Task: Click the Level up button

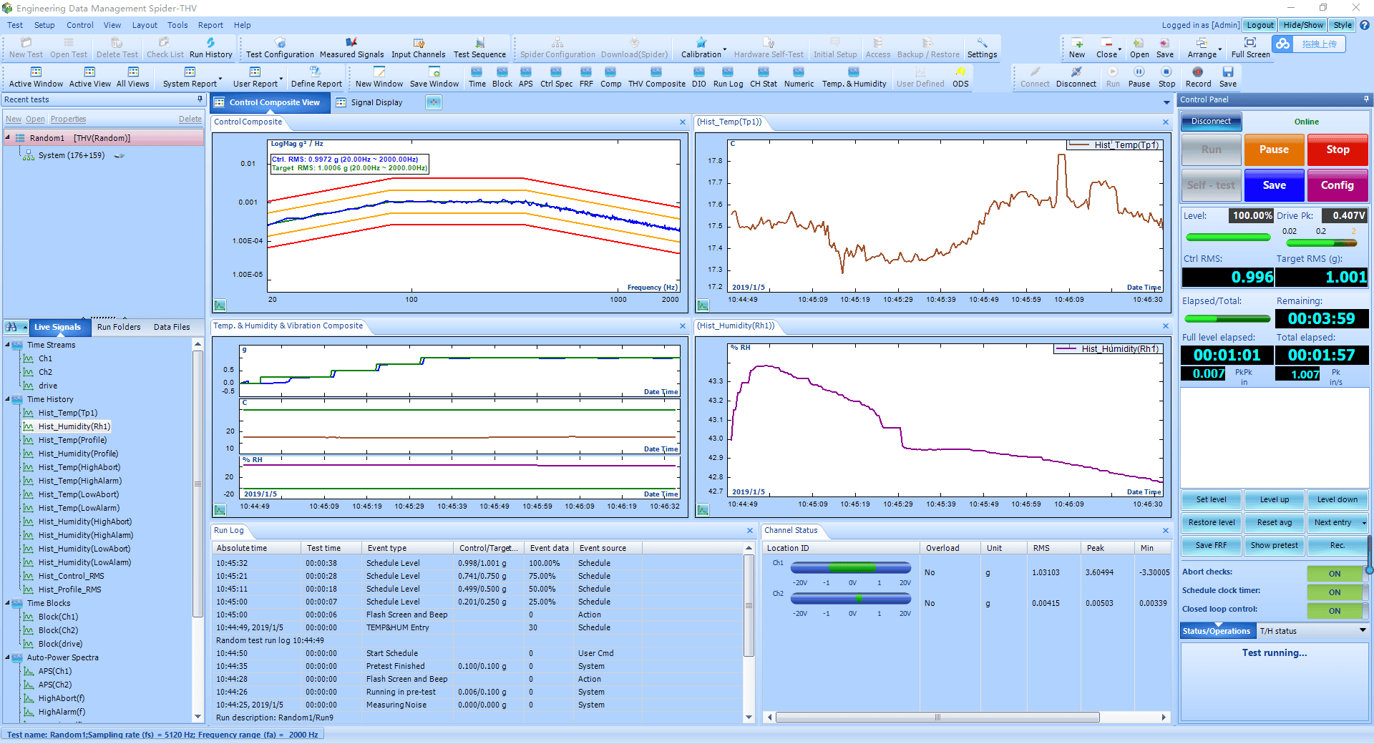Action: pyautogui.click(x=1274, y=500)
